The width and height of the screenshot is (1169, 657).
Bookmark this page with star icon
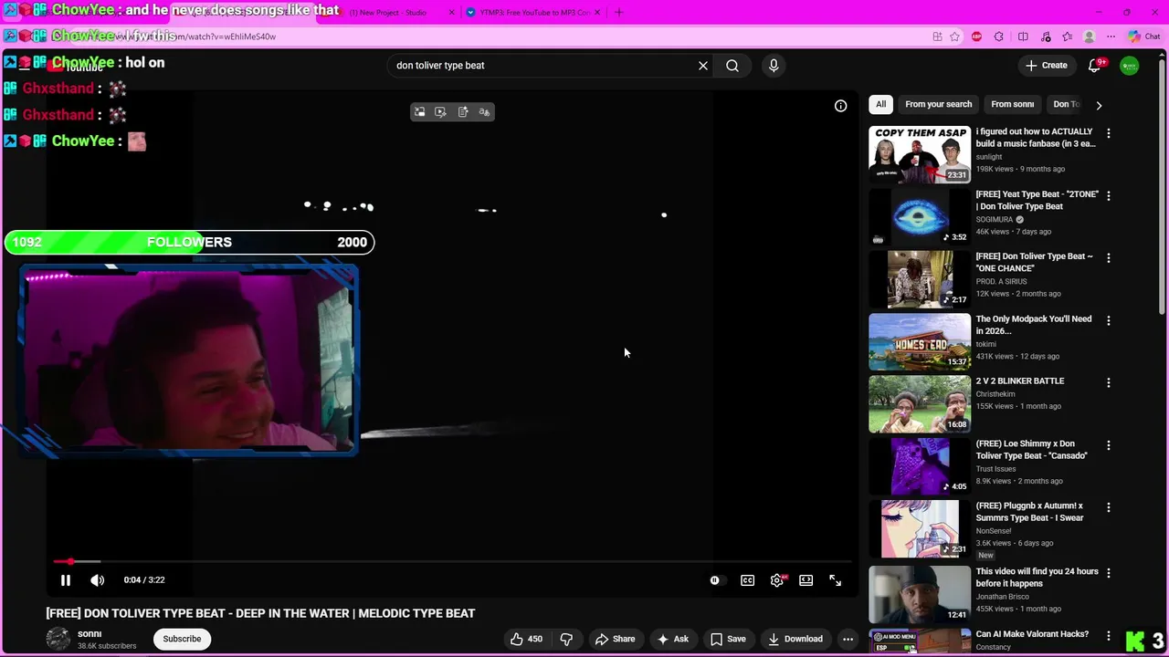pyautogui.click(x=955, y=36)
